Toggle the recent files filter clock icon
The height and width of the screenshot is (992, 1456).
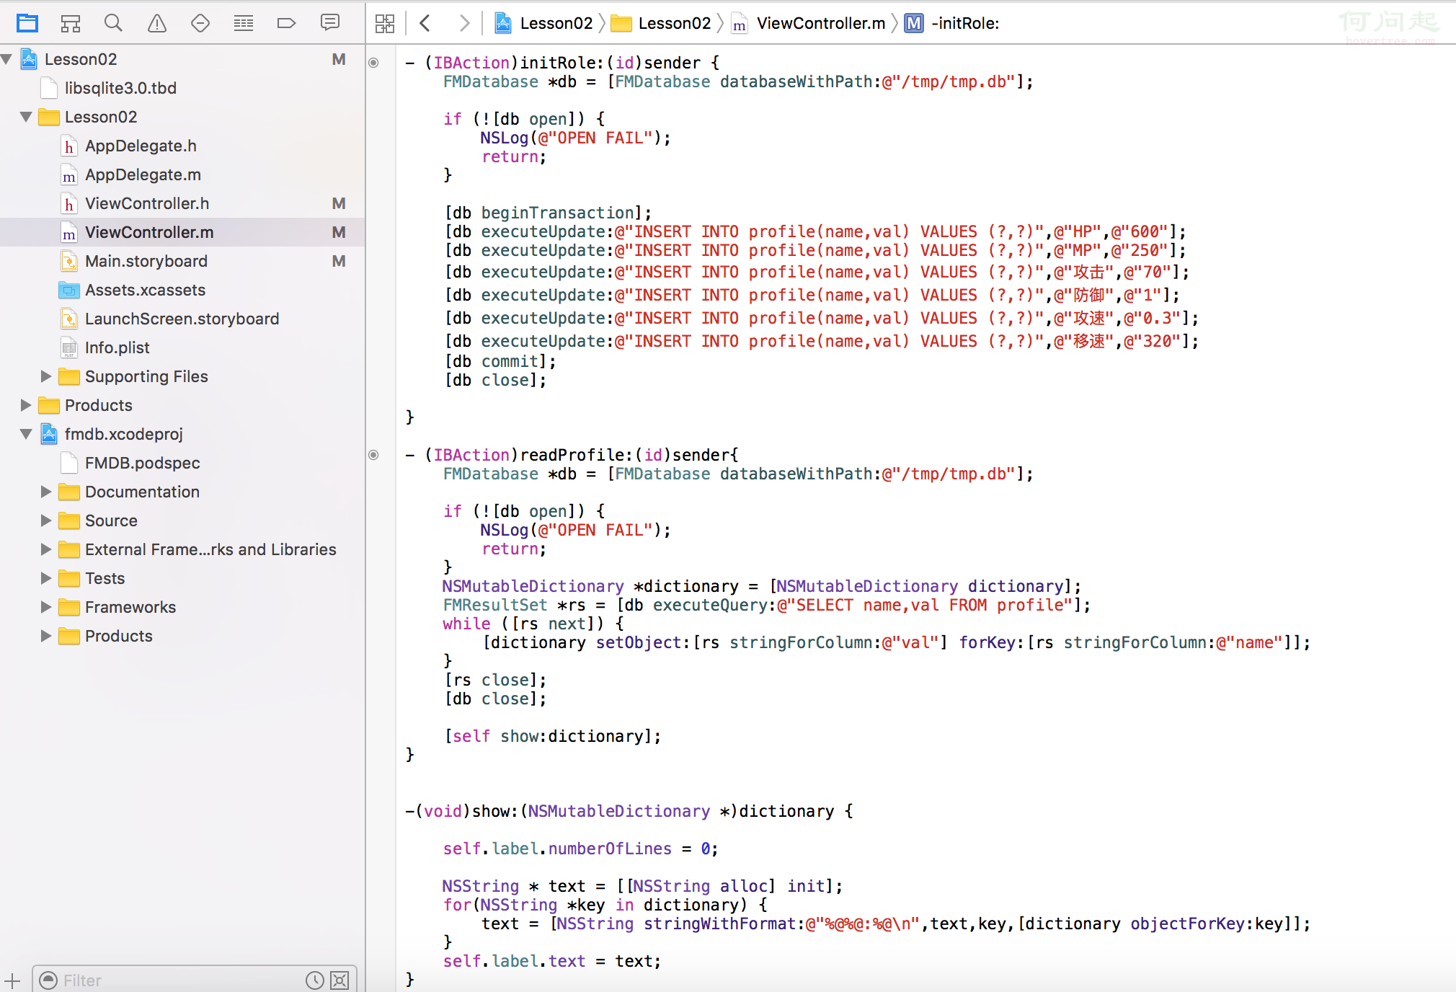click(314, 980)
